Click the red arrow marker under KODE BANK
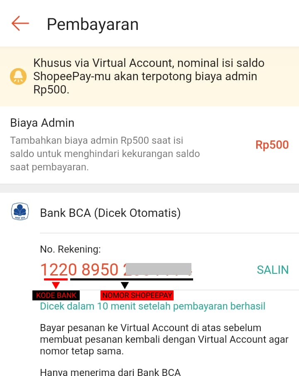 (56, 285)
